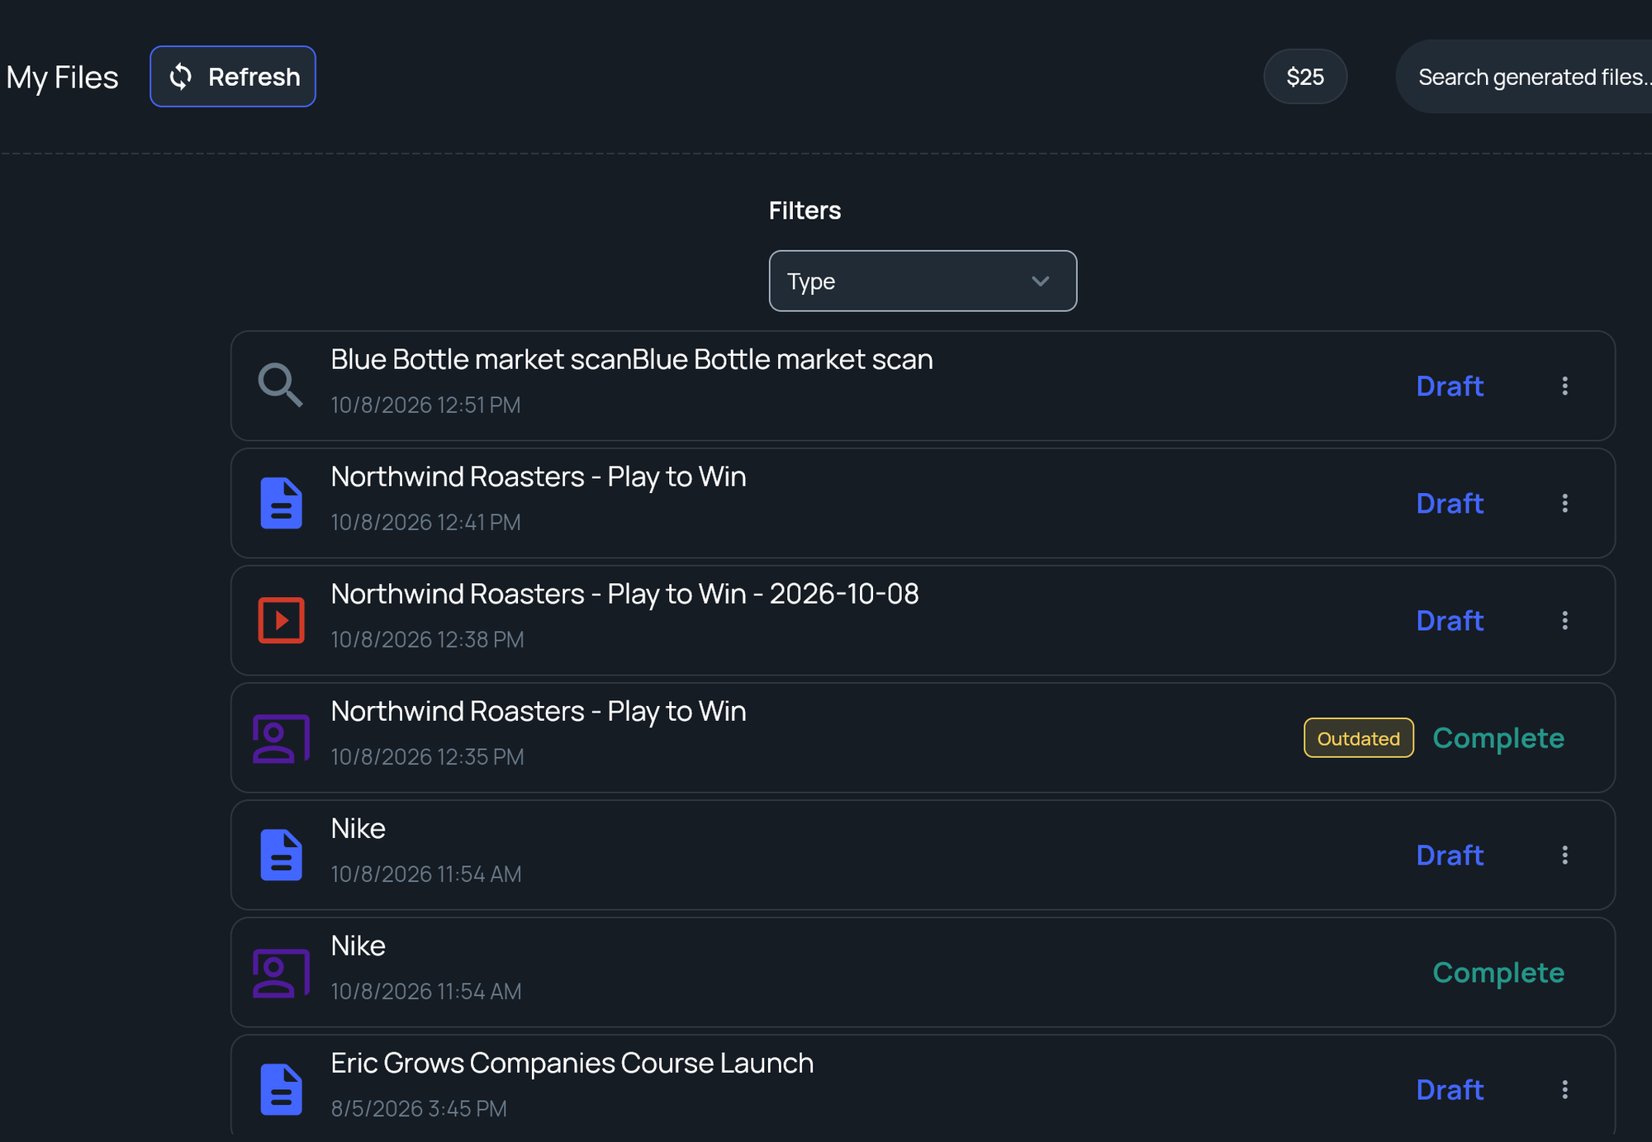Click Draft status of Eric Grows Companies file

[x=1450, y=1089]
